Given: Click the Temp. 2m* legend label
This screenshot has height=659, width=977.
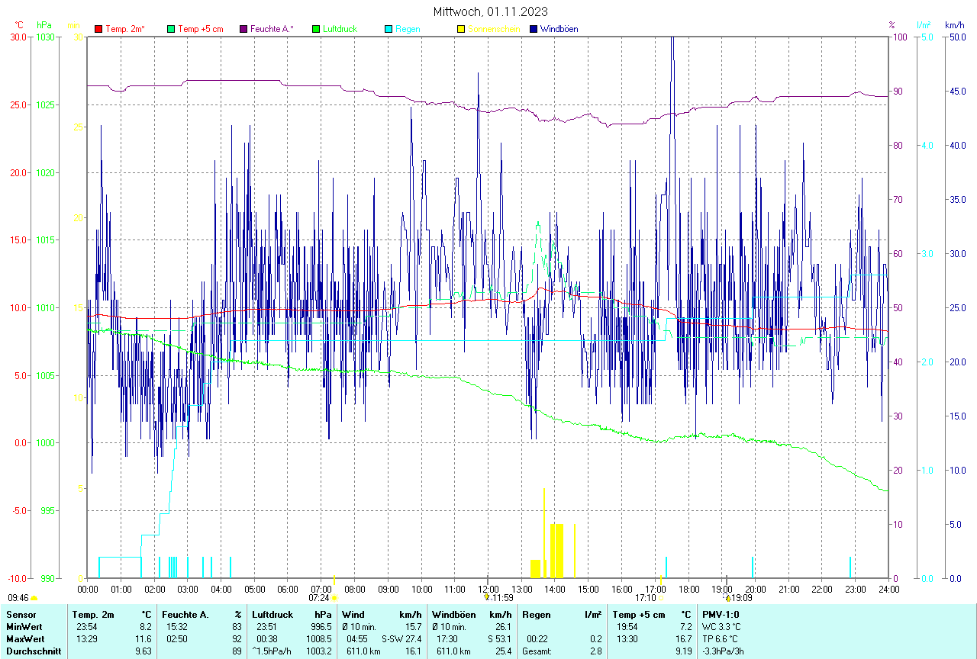Looking at the screenshot, I should pos(125,29).
